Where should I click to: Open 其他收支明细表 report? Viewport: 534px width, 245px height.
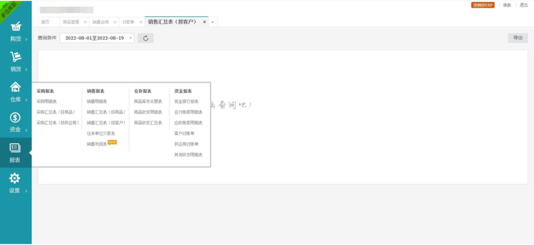188,155
